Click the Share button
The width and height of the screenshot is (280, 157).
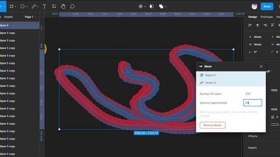[x=267, y=7]
